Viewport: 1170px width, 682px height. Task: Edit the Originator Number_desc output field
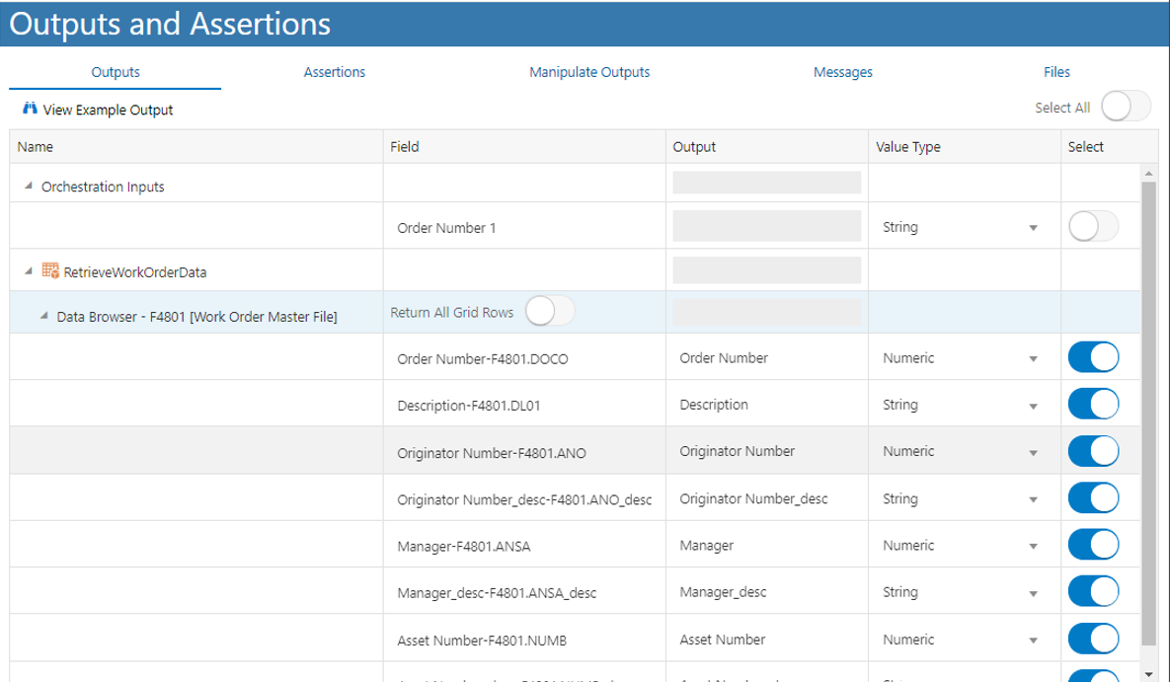[x=767, y=498]
